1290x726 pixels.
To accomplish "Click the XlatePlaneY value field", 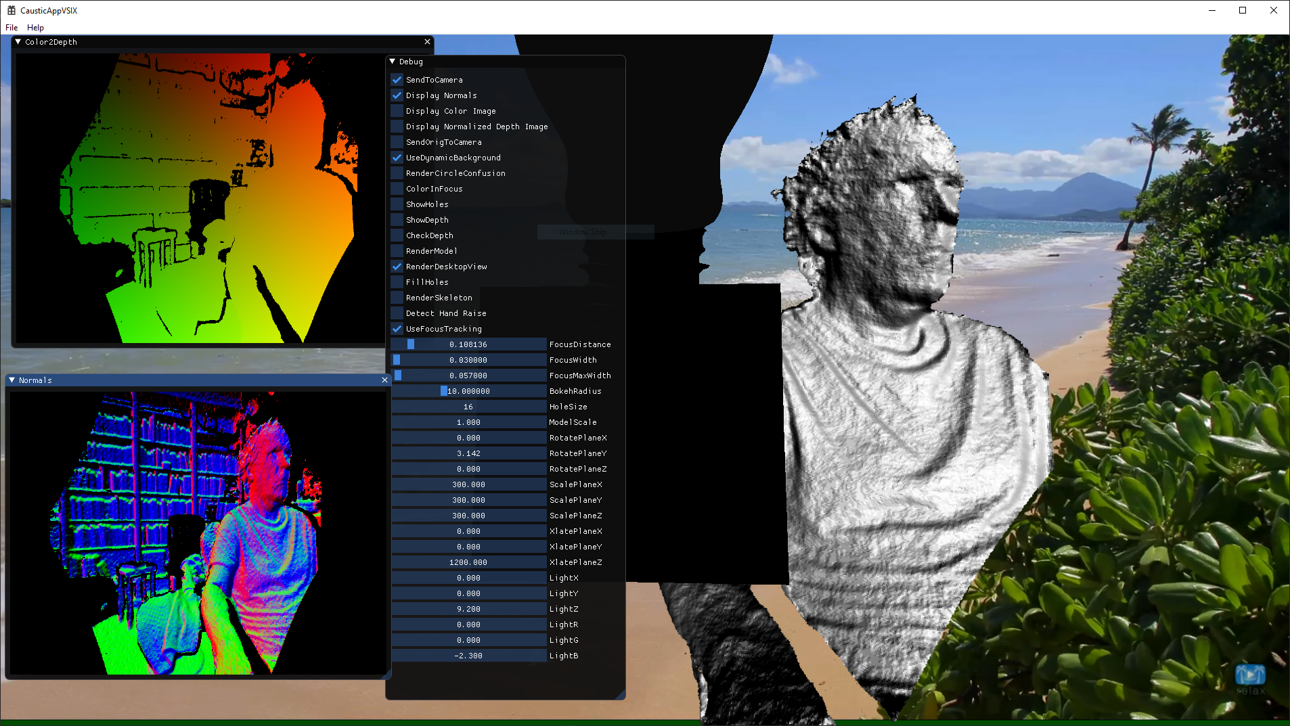I will click(x=468, y=547).
